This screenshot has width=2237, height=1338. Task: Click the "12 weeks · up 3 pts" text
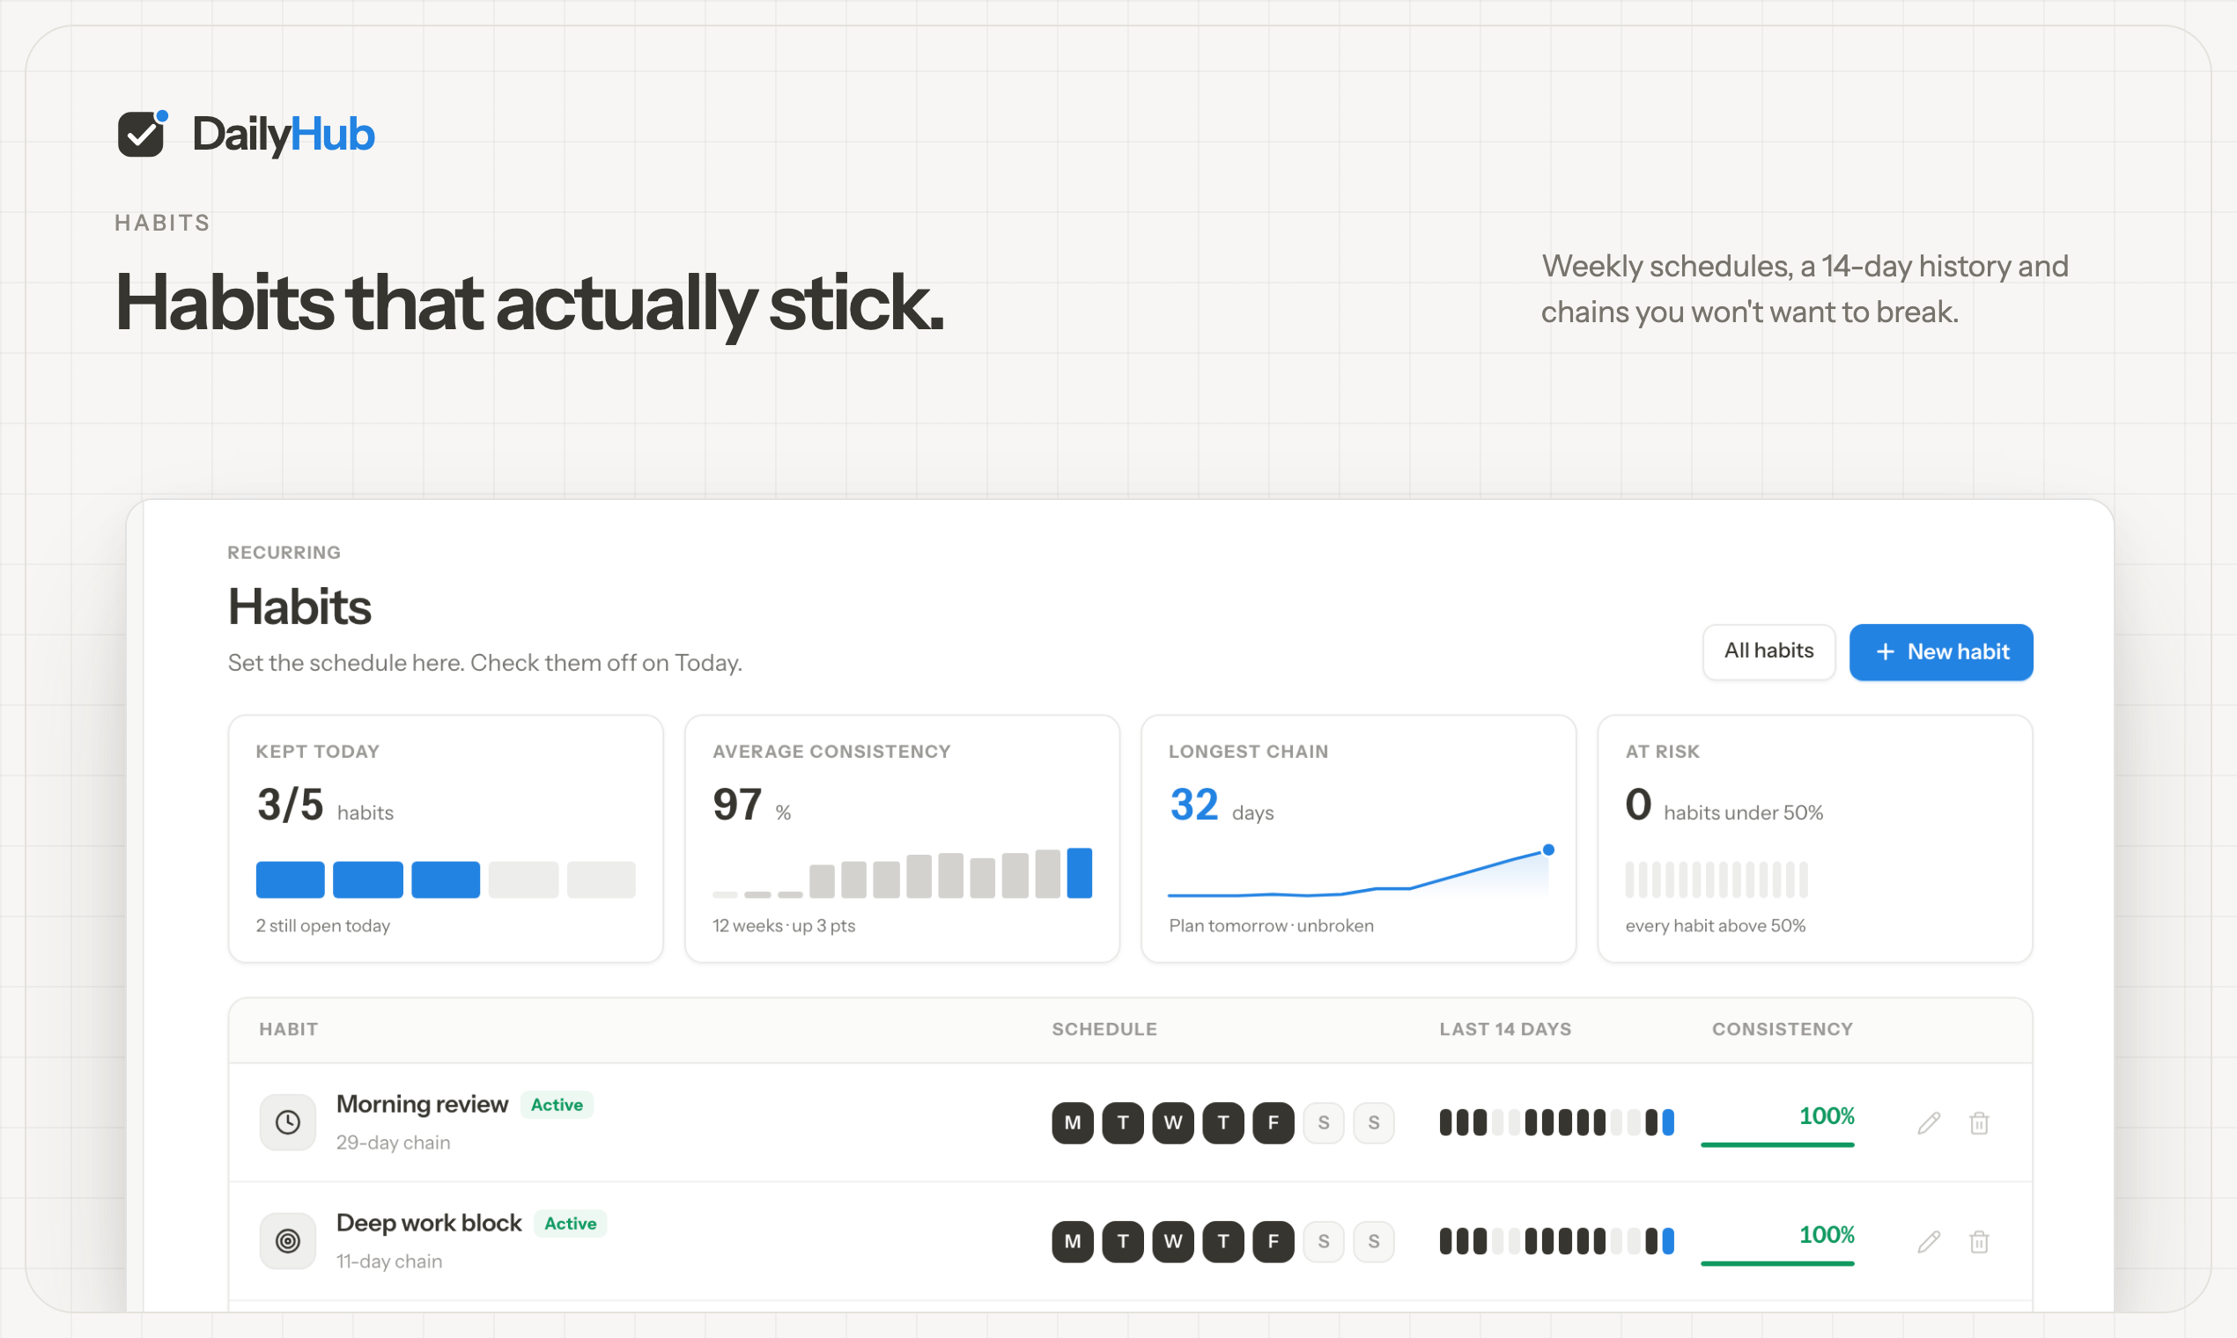point(784,925)
